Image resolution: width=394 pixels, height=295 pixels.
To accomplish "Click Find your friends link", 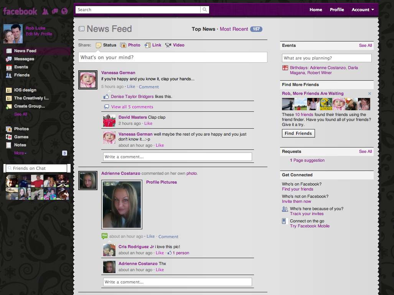I will (297, 189).
